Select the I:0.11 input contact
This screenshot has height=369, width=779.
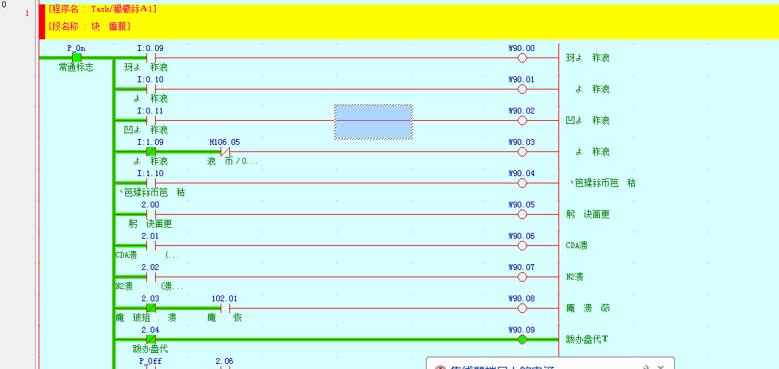coord(151,120)
